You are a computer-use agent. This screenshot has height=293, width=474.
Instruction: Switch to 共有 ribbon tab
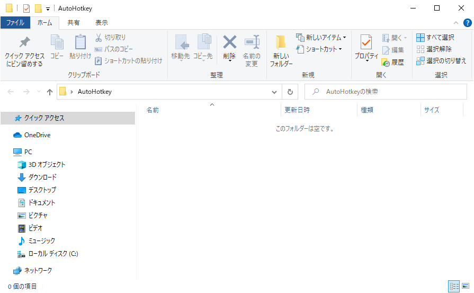click(x=74, y=23)
